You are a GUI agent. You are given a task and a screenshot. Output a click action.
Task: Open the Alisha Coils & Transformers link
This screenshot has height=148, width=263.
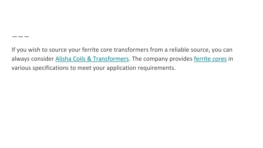tap(92, 59)
